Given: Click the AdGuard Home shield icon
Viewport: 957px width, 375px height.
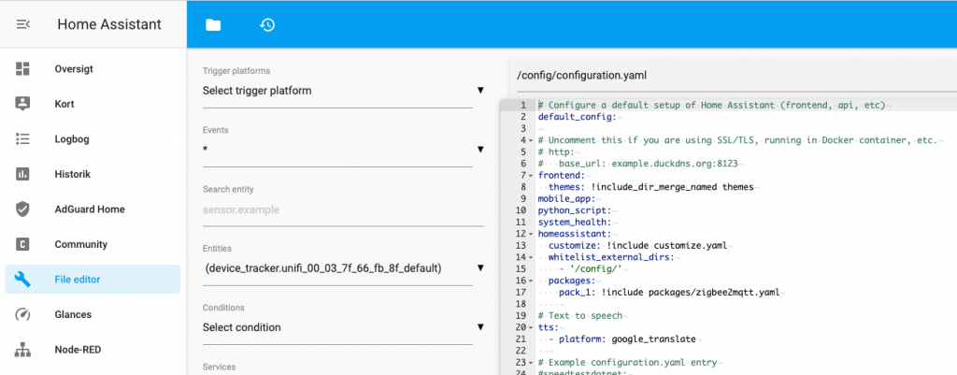Looking at the screenshot, I should (x=22, y=209).
